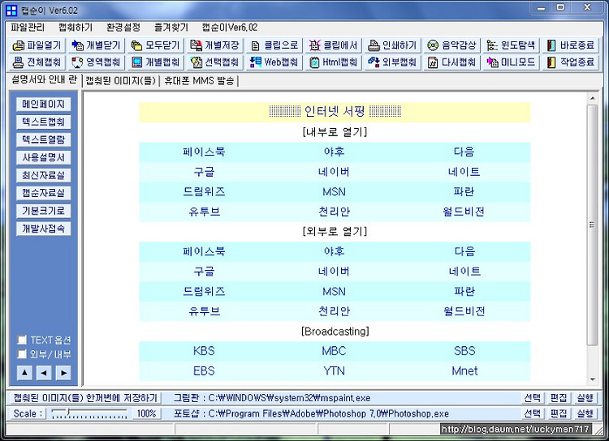The height and width of the screenshot is (441, 609).
Task: Start 전체캡춰 full screen capture
Action: [x=37, y=62]
